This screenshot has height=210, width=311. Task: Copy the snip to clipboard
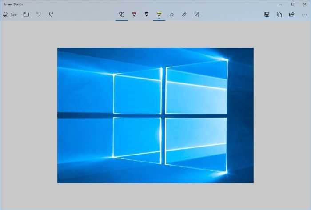[x=279, y=15]
